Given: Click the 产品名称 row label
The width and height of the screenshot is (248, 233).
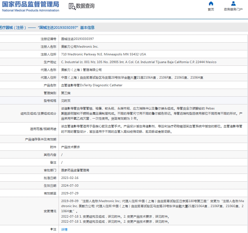Looking at the screenshot, I should click(x=50, y=85).
